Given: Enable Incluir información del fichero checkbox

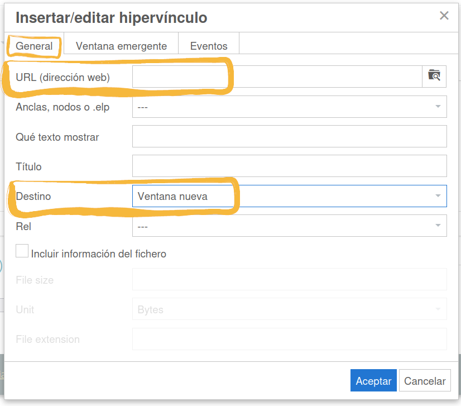Looking at the screenshot, I should (22, 252).
